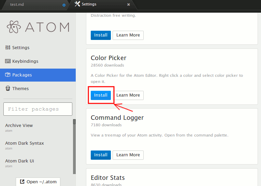
Task: Learn more about Command Logger
Action: coord(128,155)
